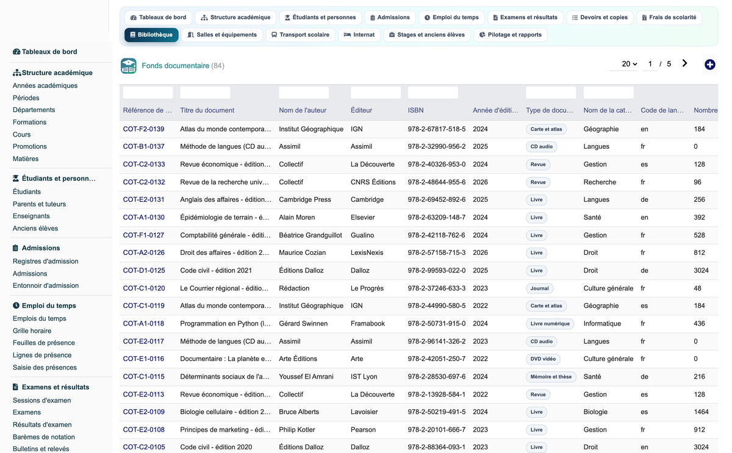Sort by ISBN column header
The image size is (732, 453).
click(x=415, y=110)
